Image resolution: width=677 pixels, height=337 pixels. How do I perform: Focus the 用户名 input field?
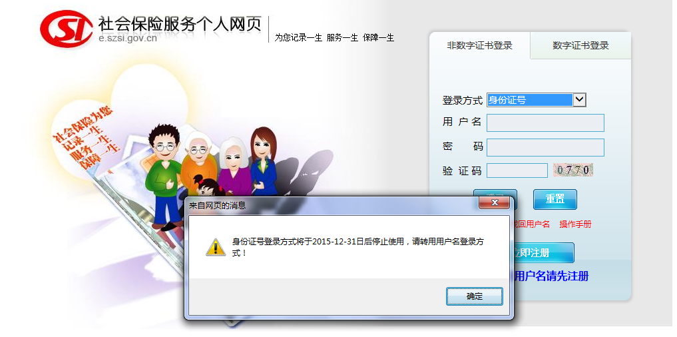click(x=545, y=123)
